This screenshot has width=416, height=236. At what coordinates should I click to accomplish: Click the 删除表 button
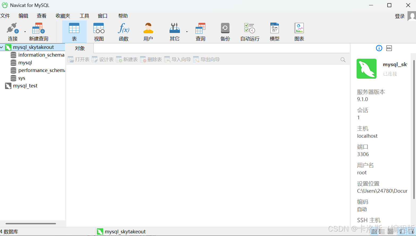(151, 60)
